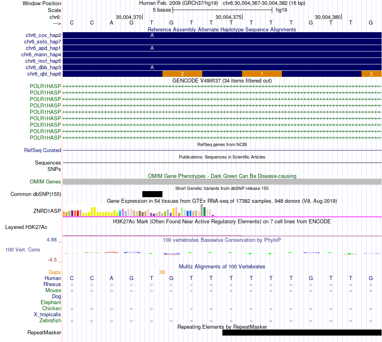Click the X_tropicalis alignment row label
This screenshot has width=382, height=342.
47,315
